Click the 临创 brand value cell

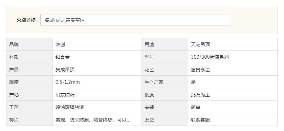click(x=97, y=44)
